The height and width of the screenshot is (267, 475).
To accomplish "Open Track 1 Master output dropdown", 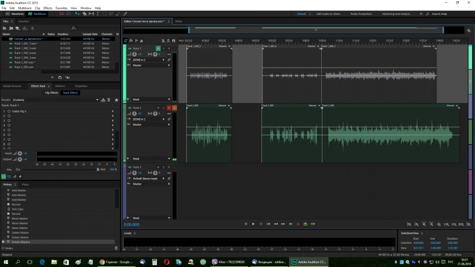I will tap(151, 65).
